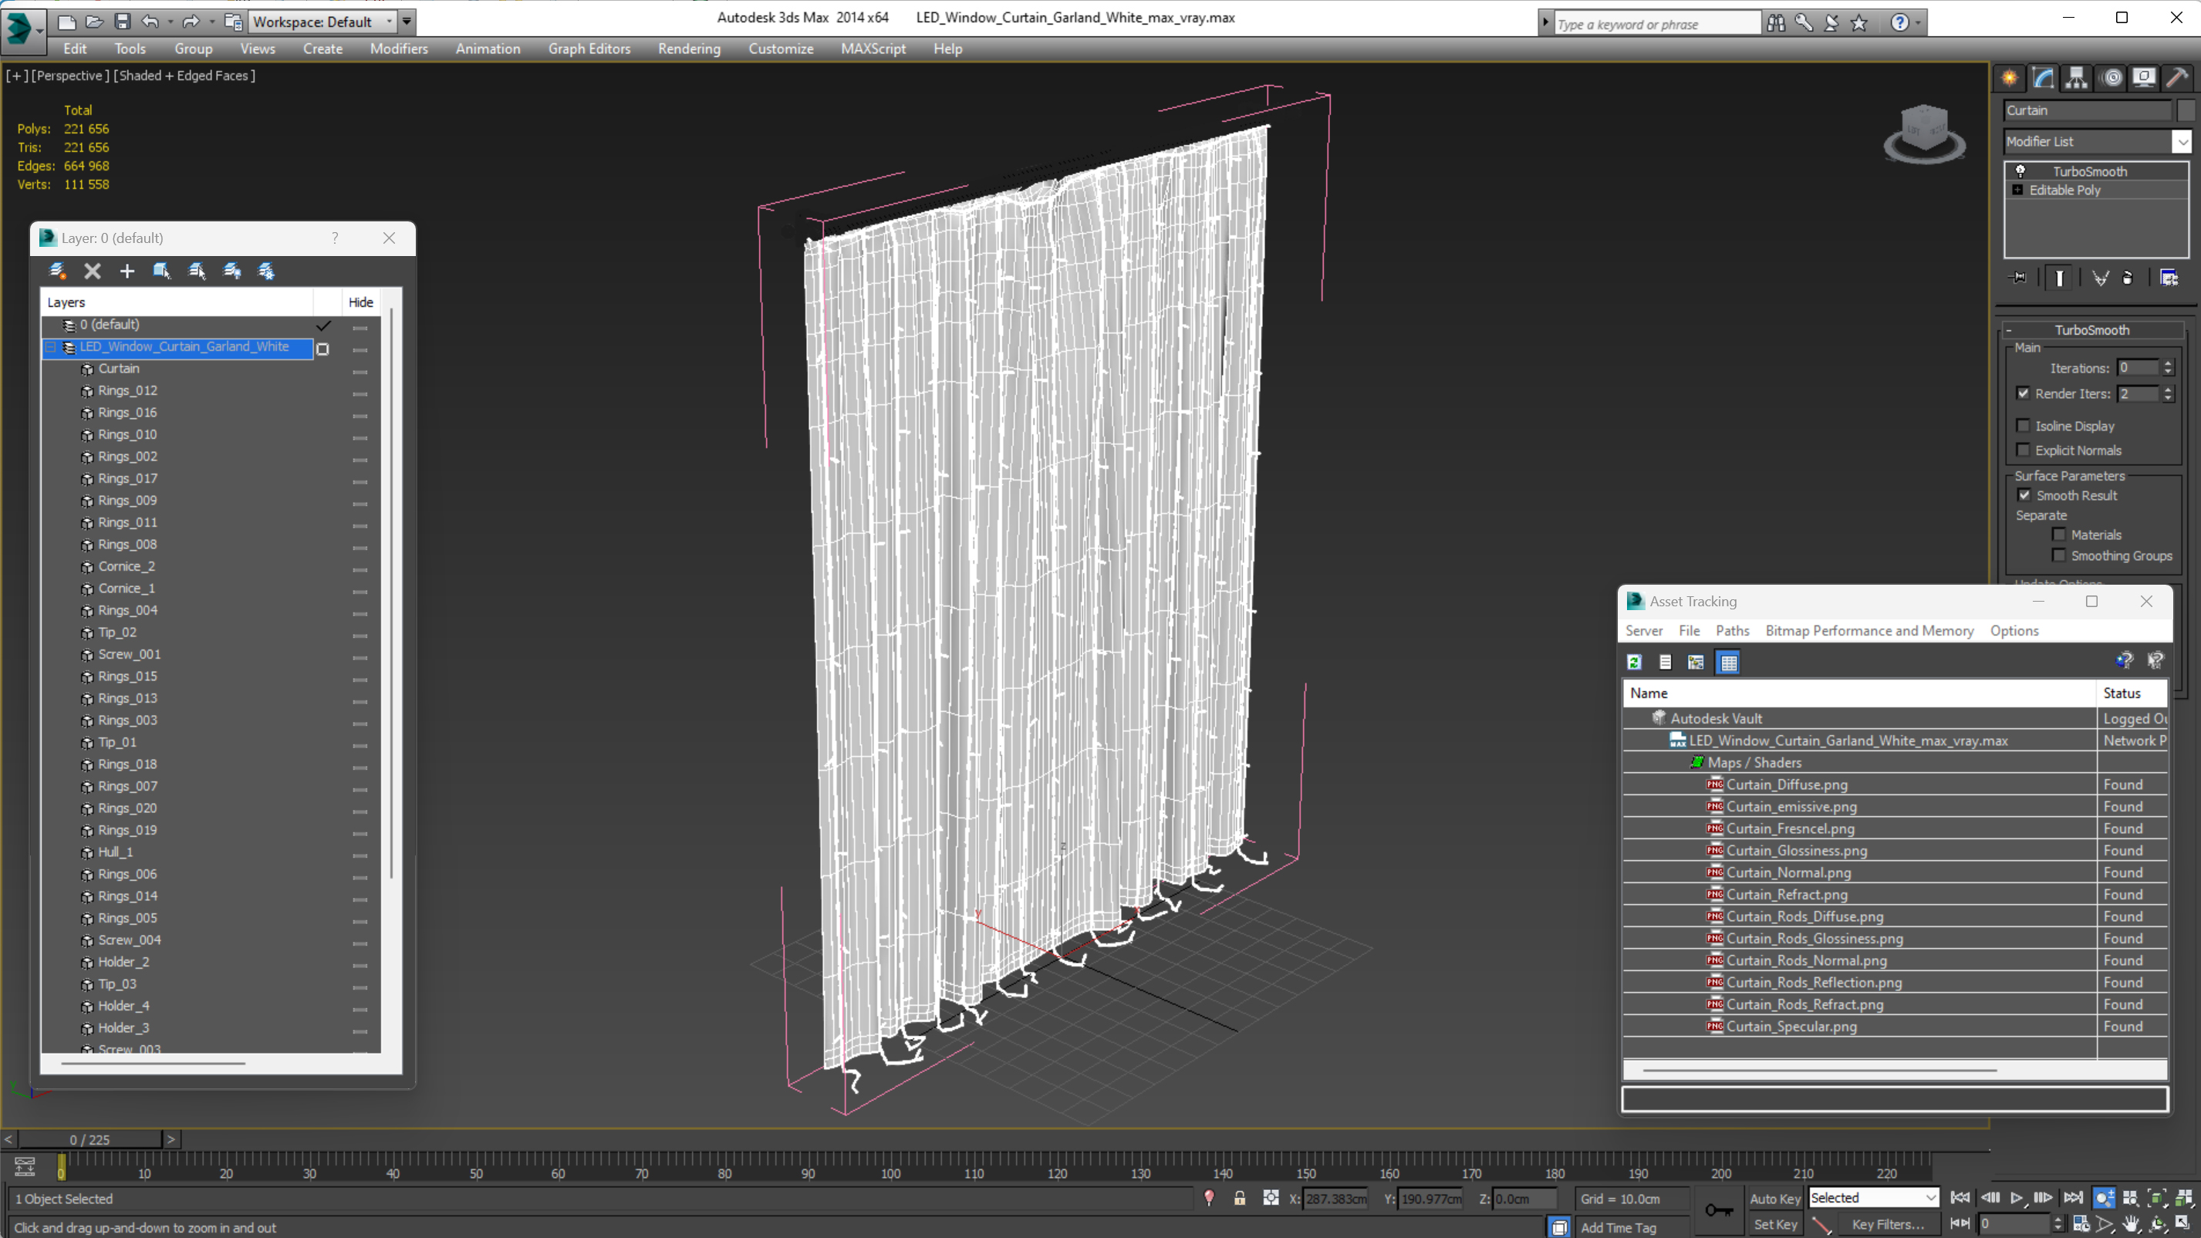The height and width of the screenshot is (1238, 2201).
Task: Click the [Perspective] viewport label
Action: tap(69, 75)
